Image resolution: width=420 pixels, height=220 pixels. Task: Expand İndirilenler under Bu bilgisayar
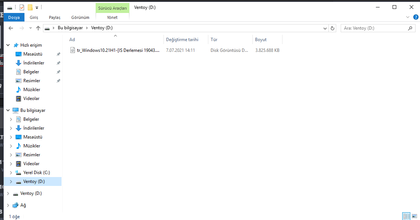[11, 128]
